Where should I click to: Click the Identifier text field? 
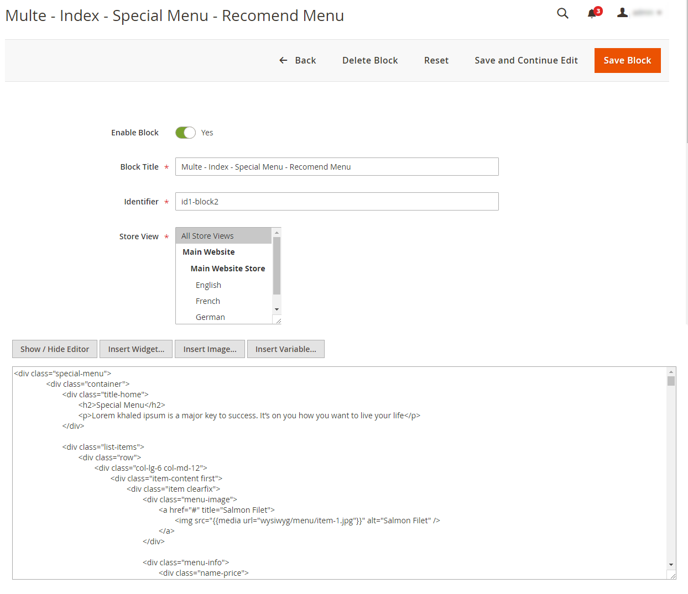pos(337,202)
